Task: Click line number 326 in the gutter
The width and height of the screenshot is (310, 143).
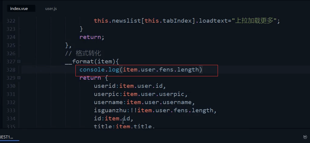Action: [x=11, y=53]
